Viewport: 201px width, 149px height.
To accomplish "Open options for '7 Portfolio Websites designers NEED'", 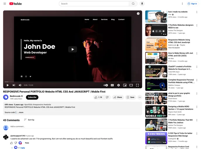I will (197, 25).
